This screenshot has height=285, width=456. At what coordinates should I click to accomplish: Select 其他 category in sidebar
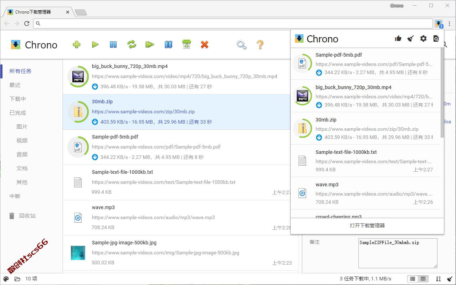pos(22,182)
